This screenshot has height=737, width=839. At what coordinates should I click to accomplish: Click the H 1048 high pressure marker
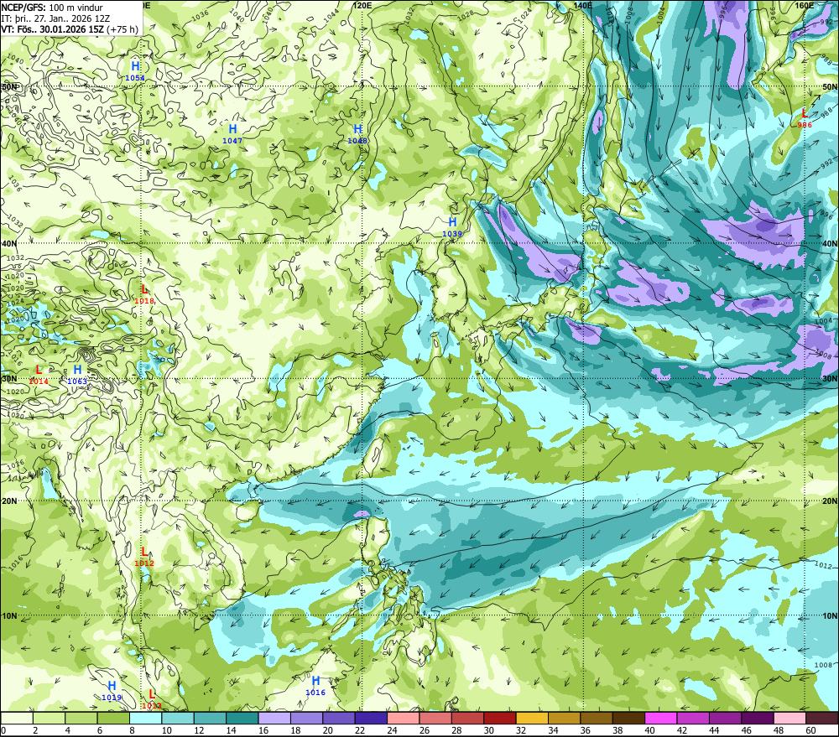tap(357, 133)
